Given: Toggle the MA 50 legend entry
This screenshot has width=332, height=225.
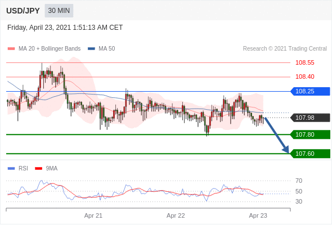Looking at the screenshot, I should pyautogui.click(x=101, y=49).
